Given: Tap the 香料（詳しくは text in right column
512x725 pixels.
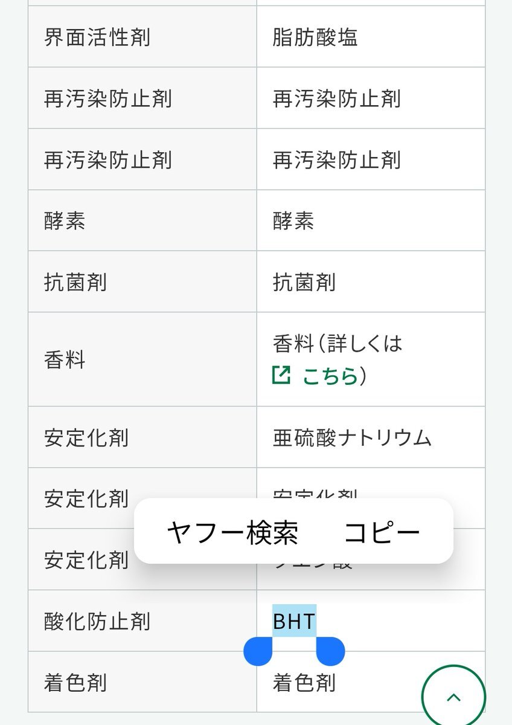Looking at the screenshot, I should pos(338,344).
